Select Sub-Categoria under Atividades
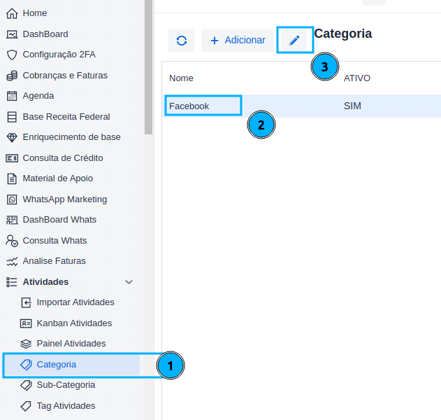Viewport: 441px width, 420px height. click(66, 385)
